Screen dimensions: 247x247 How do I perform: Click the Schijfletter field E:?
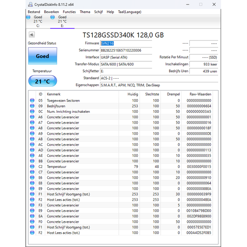point(126,71)
